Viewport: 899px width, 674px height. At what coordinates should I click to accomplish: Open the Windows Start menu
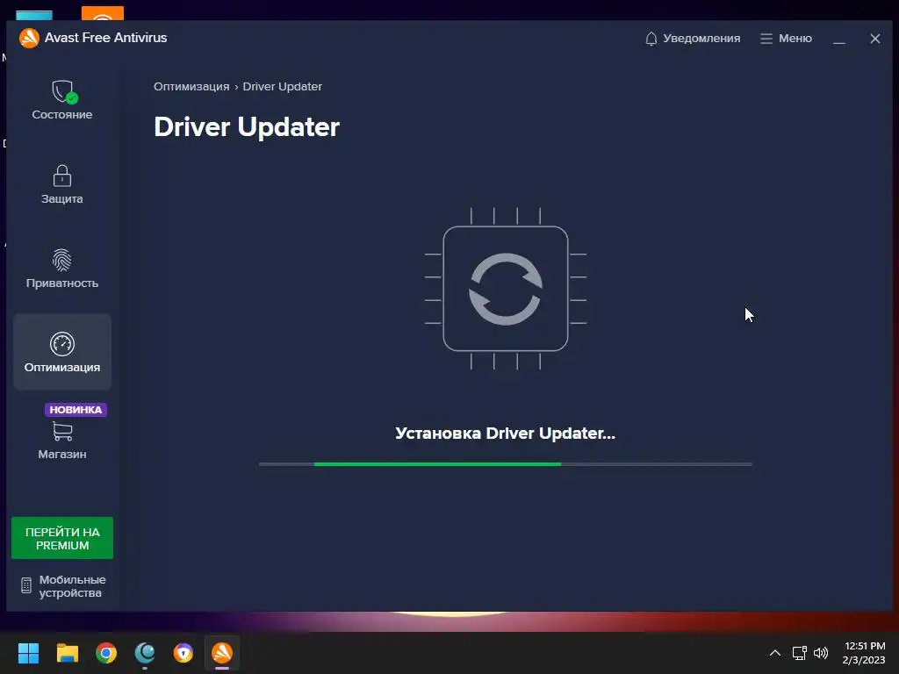click(28, 653)
